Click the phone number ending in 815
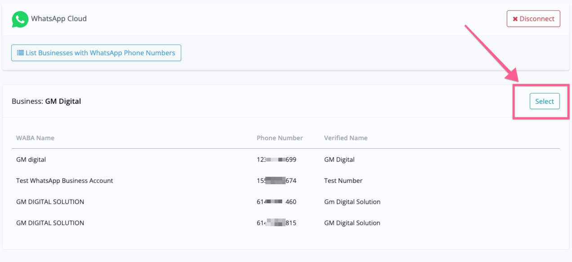 point(277,223)
